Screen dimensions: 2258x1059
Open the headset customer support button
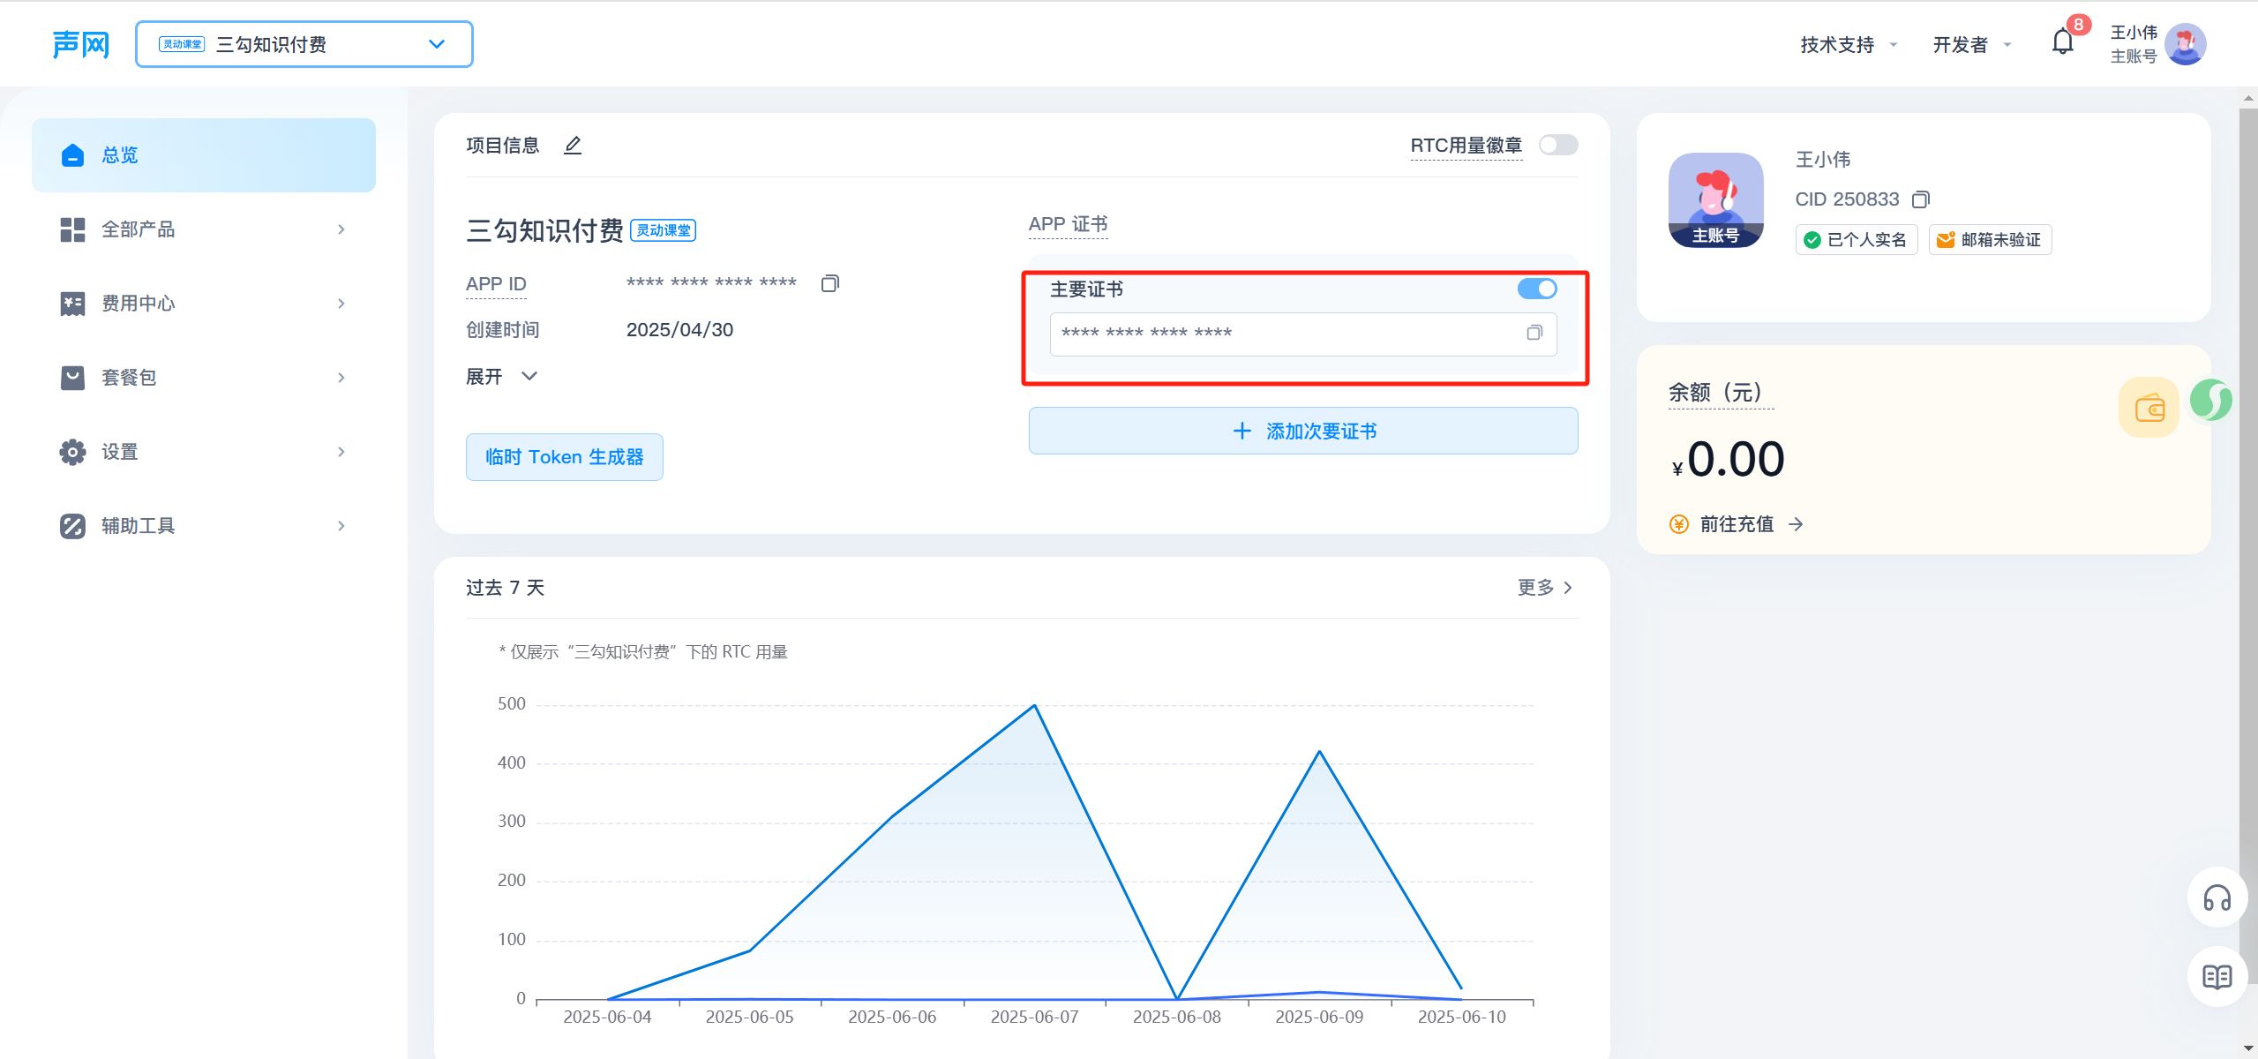(2216, 898)
